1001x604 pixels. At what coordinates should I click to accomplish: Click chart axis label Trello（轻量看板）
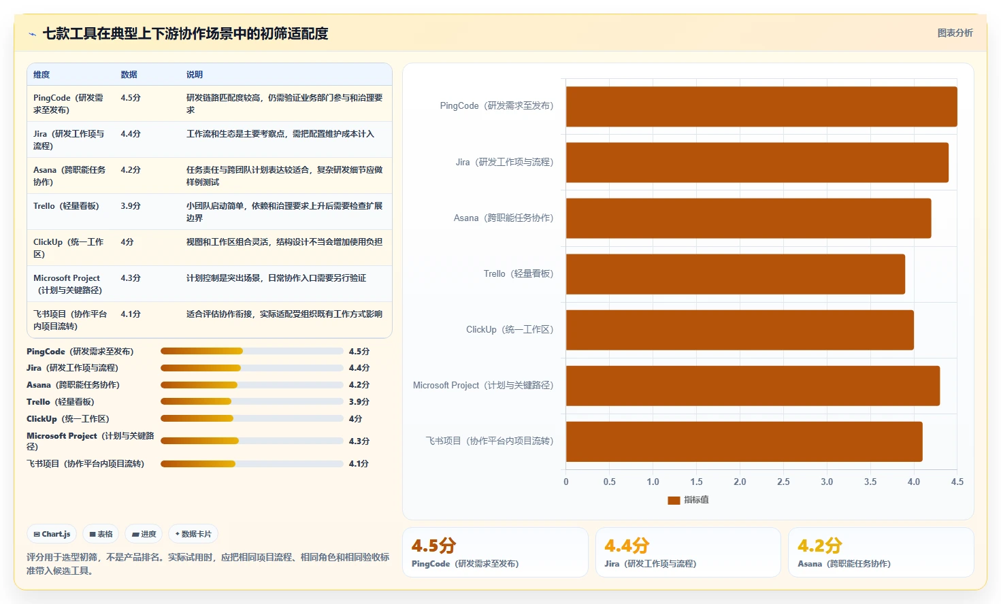(x=519, y=274)
